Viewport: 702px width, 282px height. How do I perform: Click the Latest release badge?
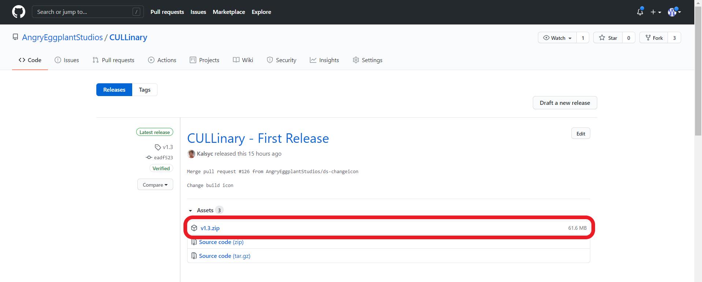(155, 132)
